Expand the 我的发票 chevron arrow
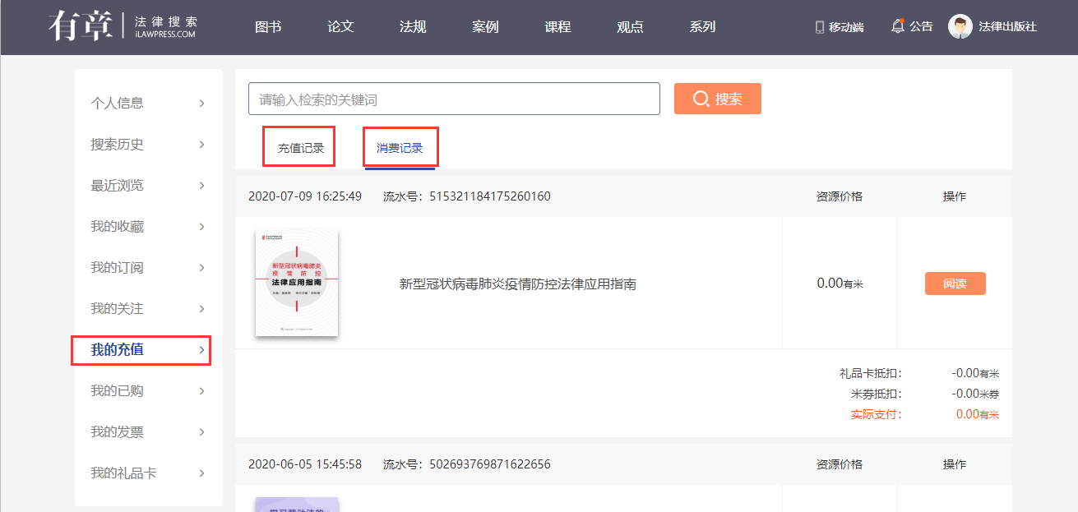Image resolution: width=1078 pixels, height=512 pixels. tap(201, 432)
